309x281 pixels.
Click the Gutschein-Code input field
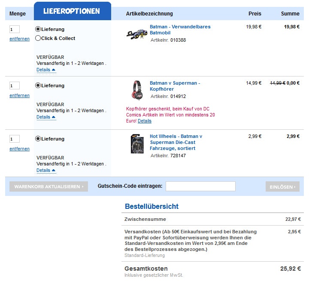(200, 186)
